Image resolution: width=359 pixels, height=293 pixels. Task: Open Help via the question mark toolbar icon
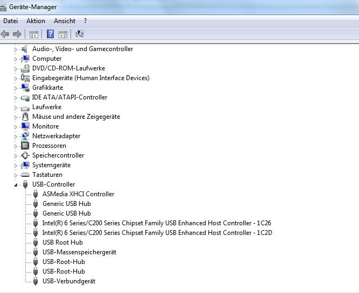(51, 34)
